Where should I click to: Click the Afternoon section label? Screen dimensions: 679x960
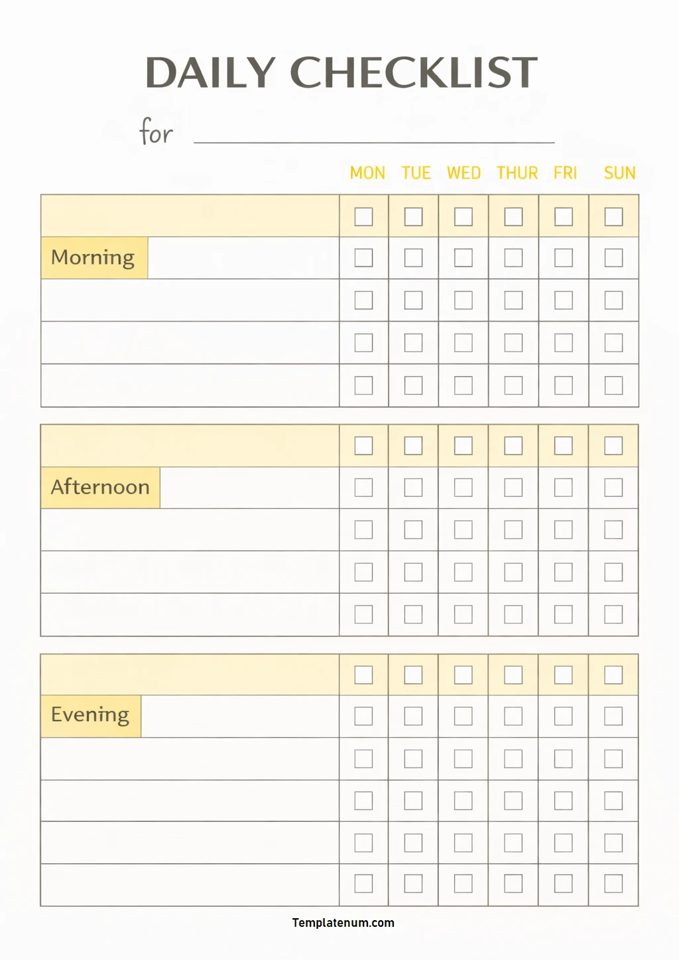100,488
